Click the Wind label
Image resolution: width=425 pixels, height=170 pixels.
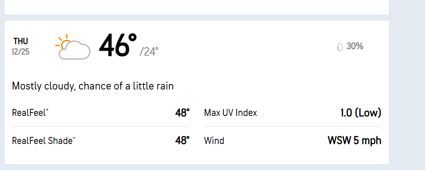coord(214,141)
